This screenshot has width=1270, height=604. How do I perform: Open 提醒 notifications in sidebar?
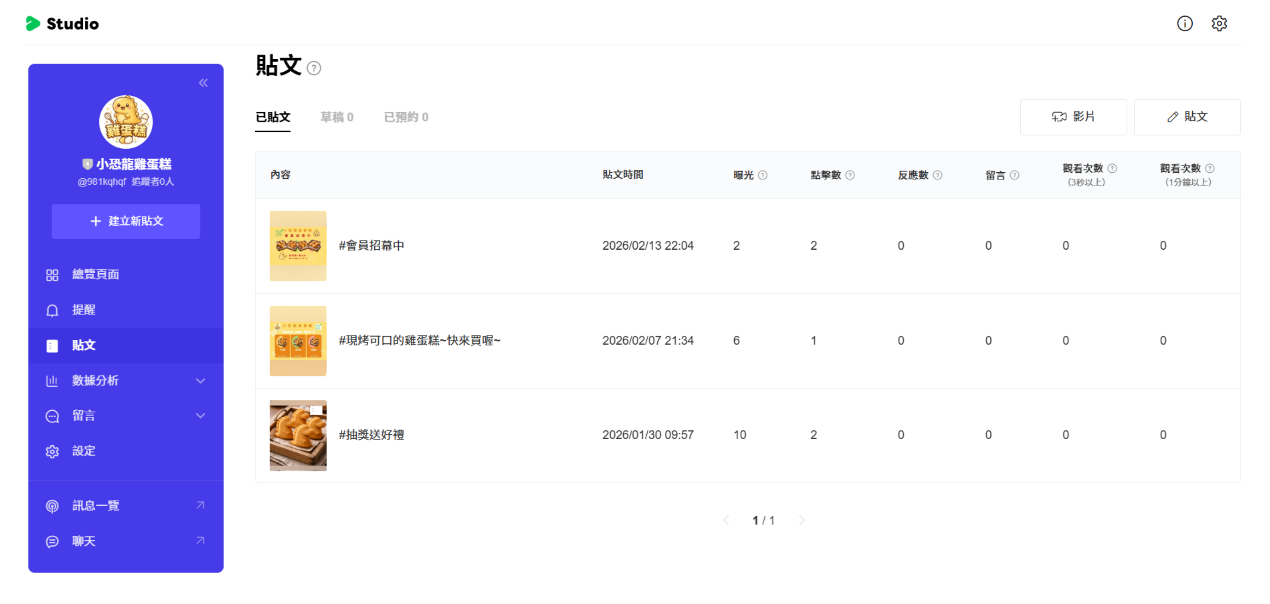[x=84, y=310]
